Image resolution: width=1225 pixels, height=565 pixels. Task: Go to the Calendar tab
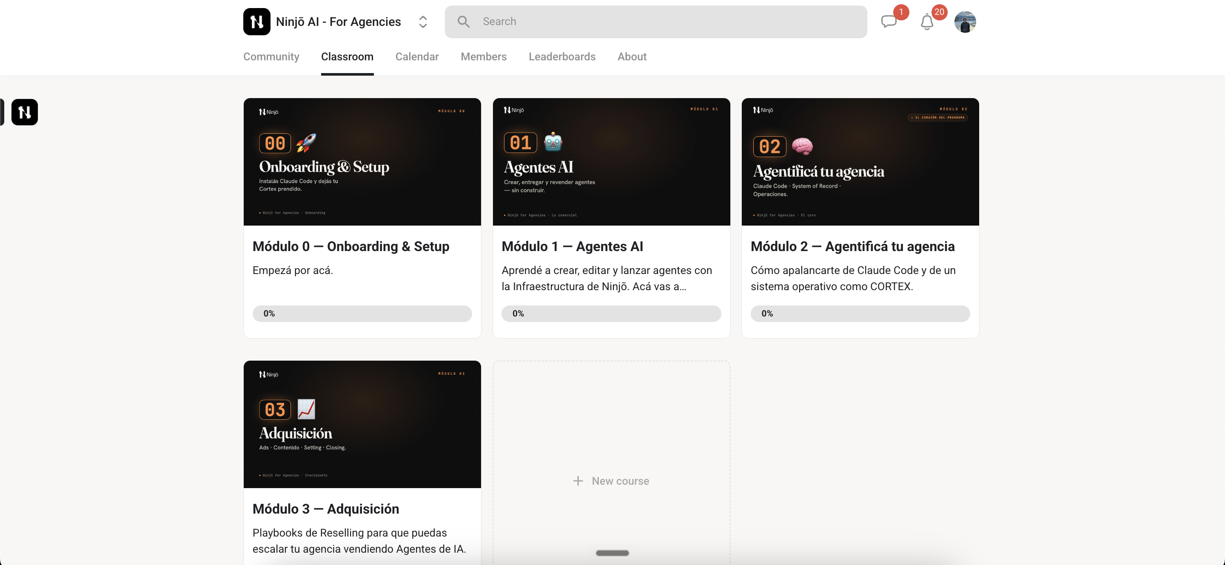[x=417, y=56]
